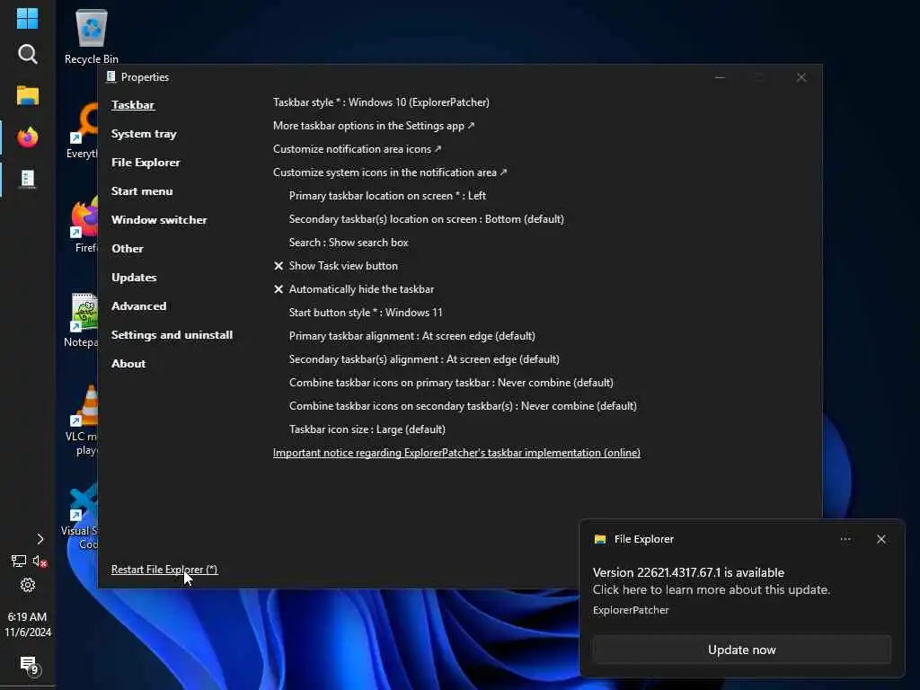The width and height of the screenshot is (920, 690).
Task: Open More taskbar options in Settings app
Action: 374,126
